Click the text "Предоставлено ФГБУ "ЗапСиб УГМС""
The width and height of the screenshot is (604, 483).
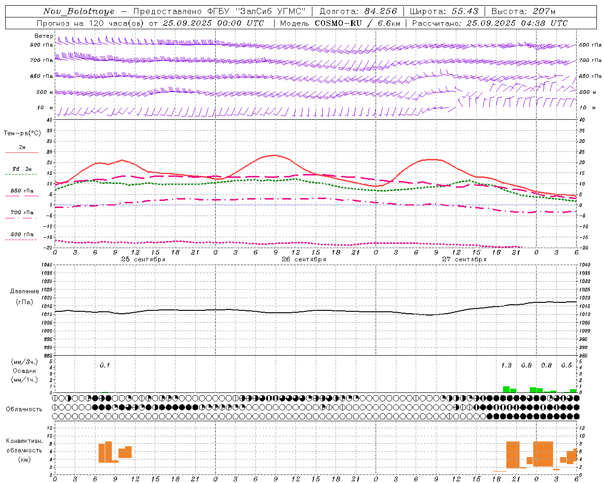tap(219, 11)
